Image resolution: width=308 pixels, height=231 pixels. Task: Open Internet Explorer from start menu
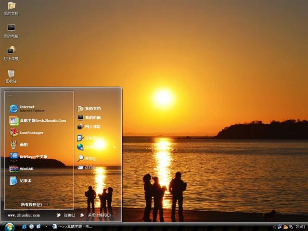tap(26, 108)
